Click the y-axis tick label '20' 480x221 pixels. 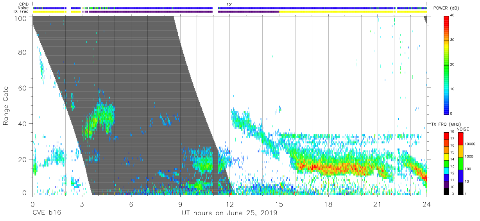pos(23,159)
